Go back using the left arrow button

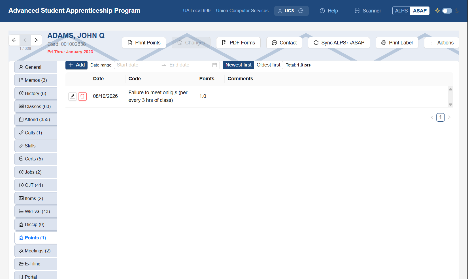tap(14, 40)
